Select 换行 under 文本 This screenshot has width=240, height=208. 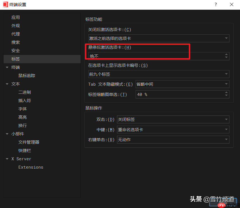(x=22, y=125)
